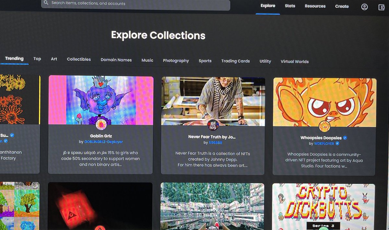Click the red cube collection banner
Screen dimensions: 389x230
point(100,206)
